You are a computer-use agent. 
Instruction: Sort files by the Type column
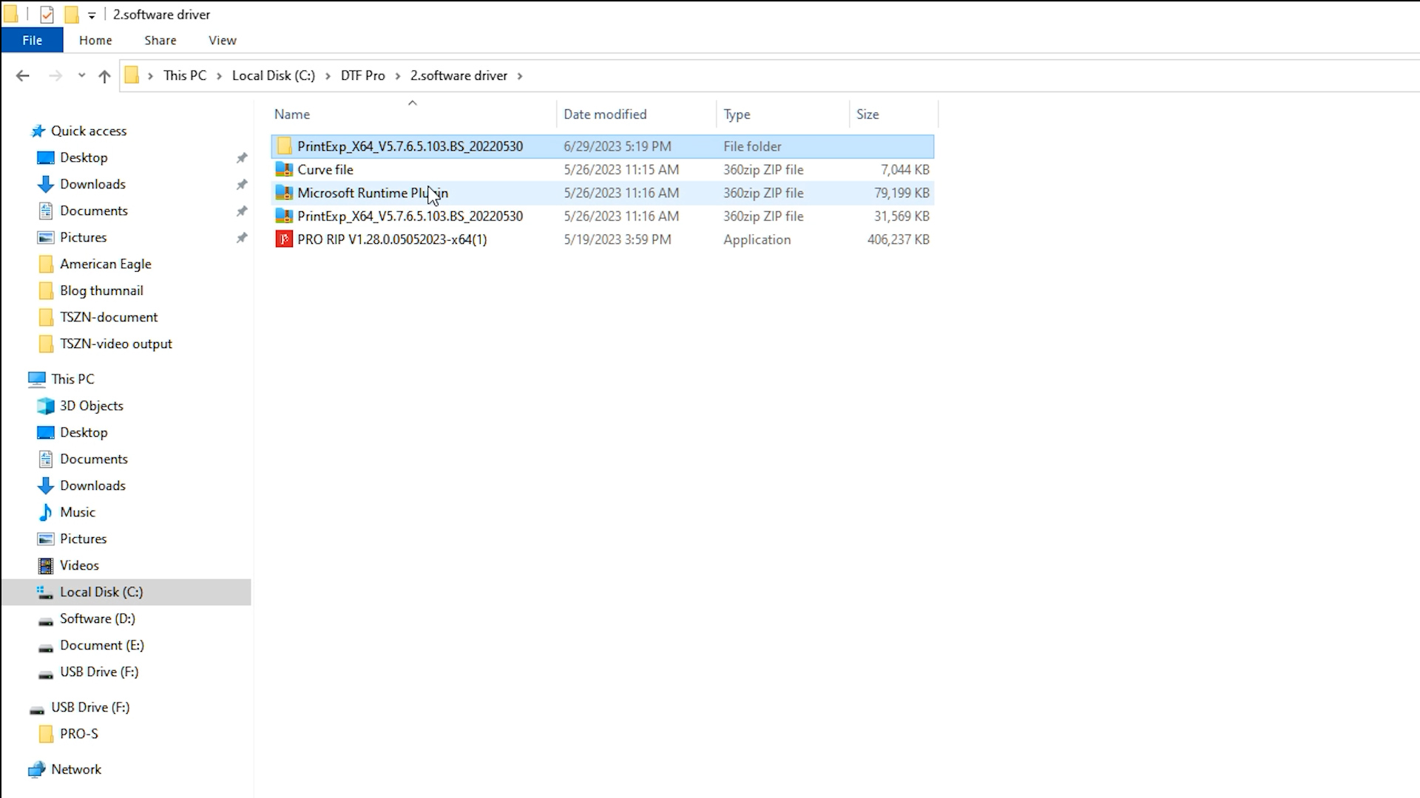[782, 114]
